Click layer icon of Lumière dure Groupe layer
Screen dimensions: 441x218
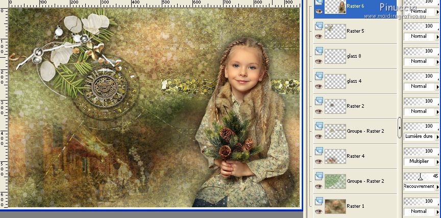[x=318, y=126]
